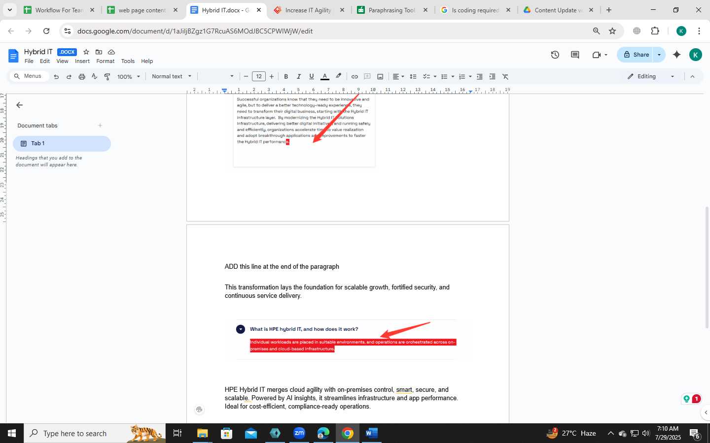Image resolution: width=710 pixels, height=443 pixels.
Task: Print the document using the printer icon
Action: click(x=82, y=76)
